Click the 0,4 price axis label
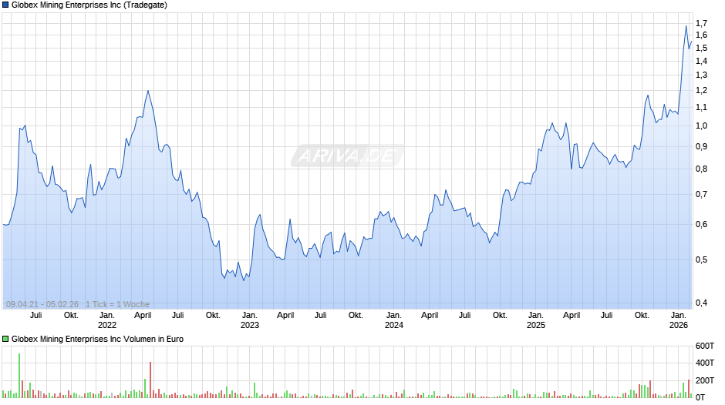This screenshot has height=405, width=725. click(701, 303)
